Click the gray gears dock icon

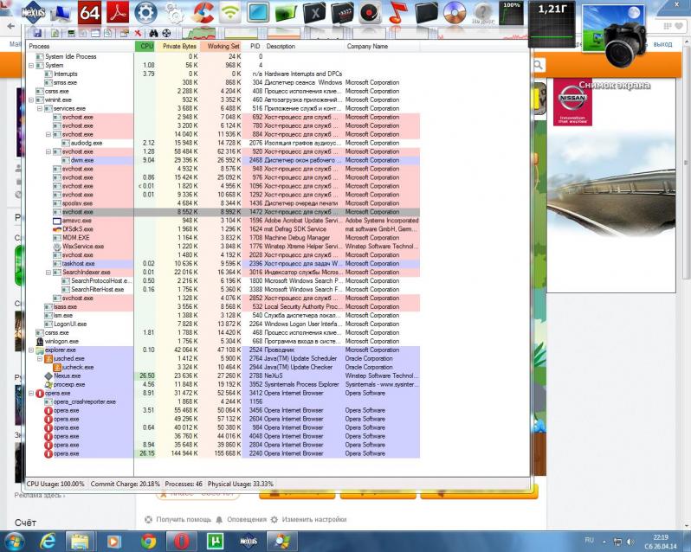[175, 13]
